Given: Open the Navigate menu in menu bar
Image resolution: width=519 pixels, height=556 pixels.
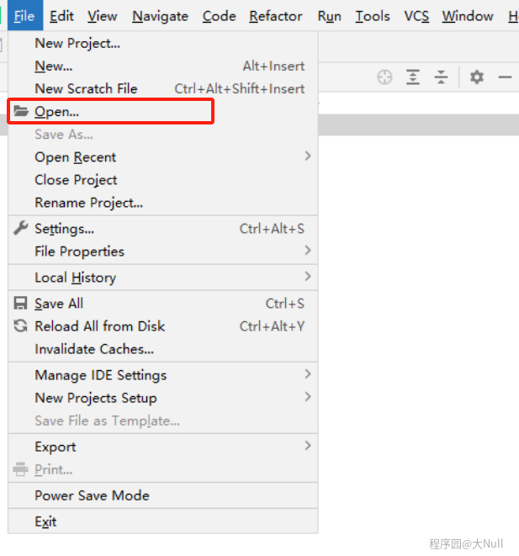Looking at the screenshot, I should (162, 16).
